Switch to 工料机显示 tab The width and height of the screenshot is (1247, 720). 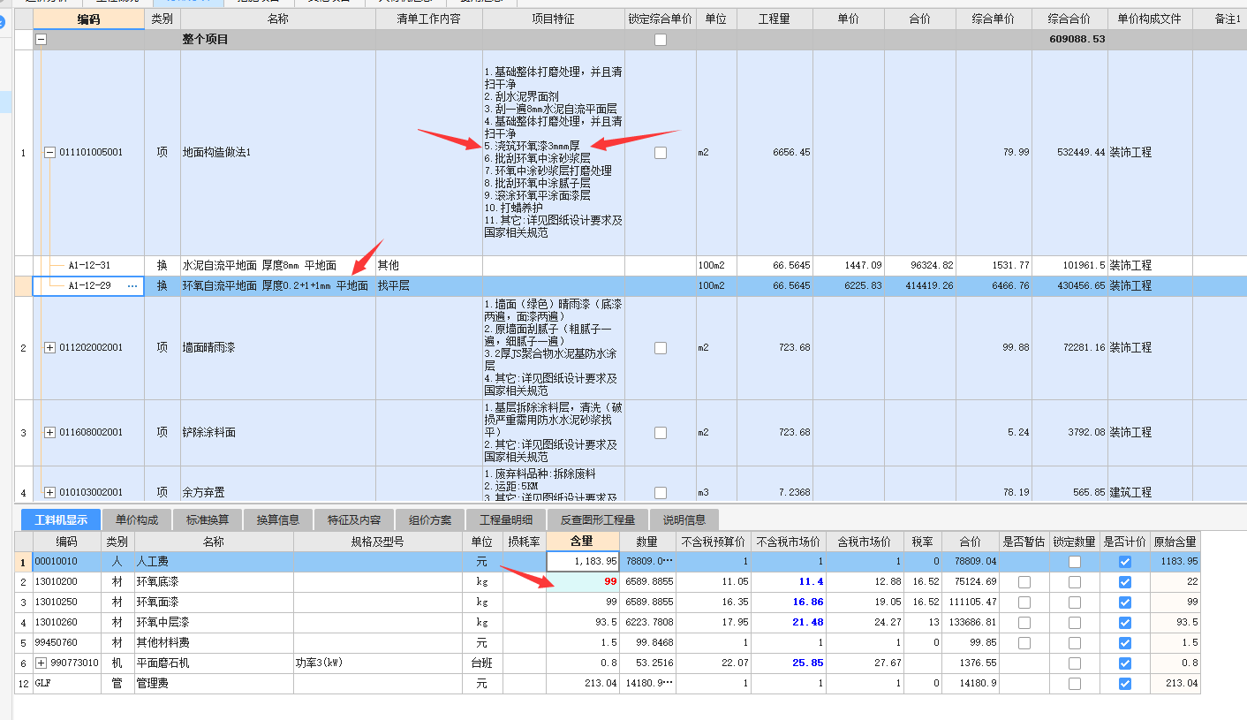61,519
